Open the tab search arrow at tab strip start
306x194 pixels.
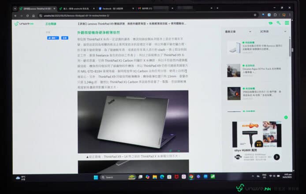15,8
